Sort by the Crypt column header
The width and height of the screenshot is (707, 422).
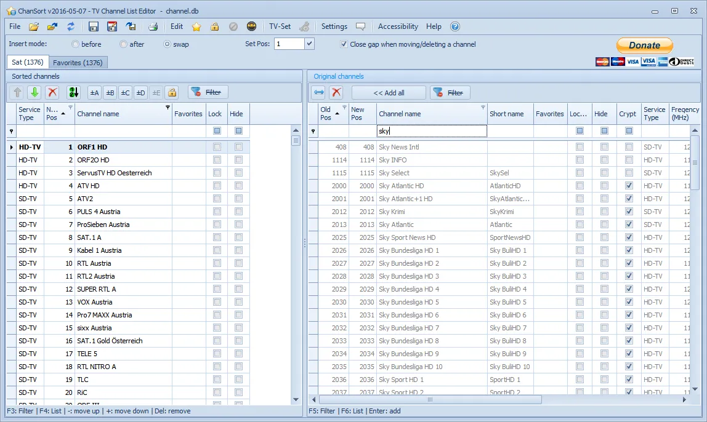click(629, 114)
